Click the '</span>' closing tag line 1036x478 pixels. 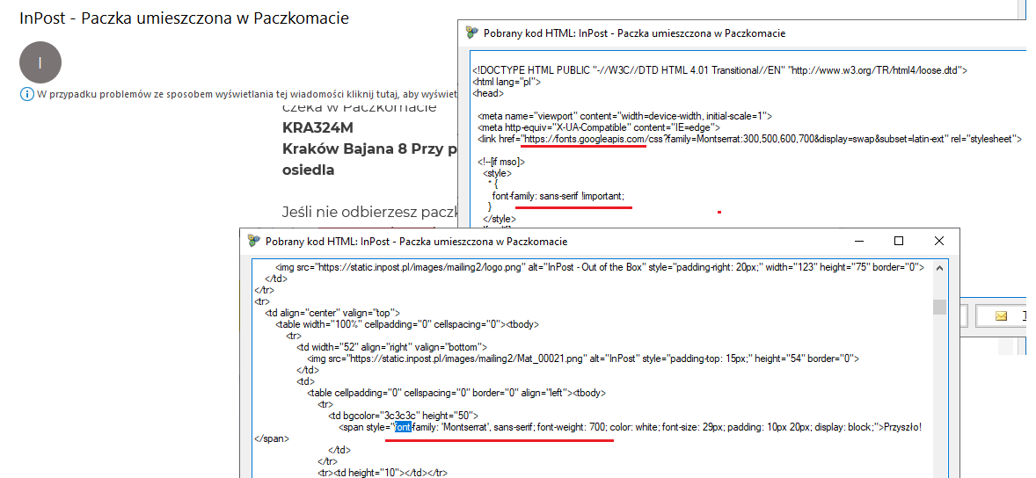271,438
